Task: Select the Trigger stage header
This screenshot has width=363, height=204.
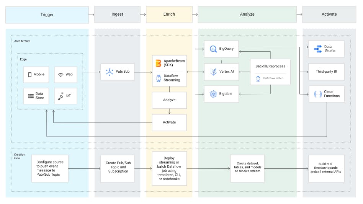Action: tap(47, 15)
